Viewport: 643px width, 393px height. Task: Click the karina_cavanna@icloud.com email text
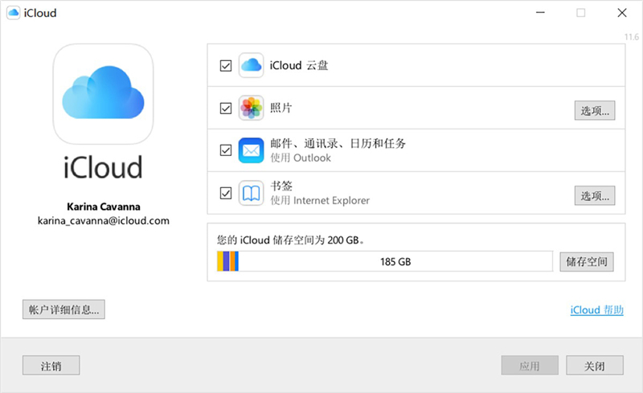pyautogui.click(x=103, y=220)
